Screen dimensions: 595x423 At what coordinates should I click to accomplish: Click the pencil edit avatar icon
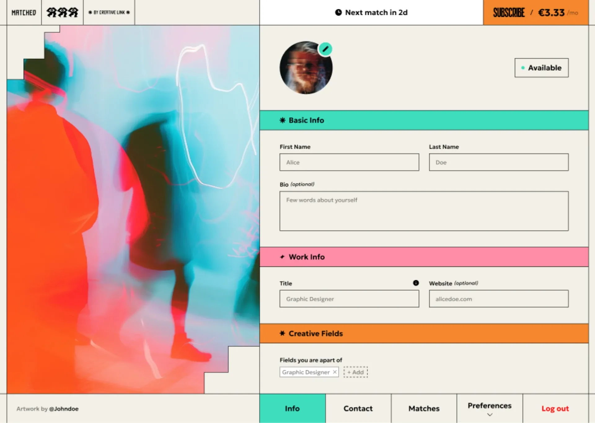[x=325, y=49]
